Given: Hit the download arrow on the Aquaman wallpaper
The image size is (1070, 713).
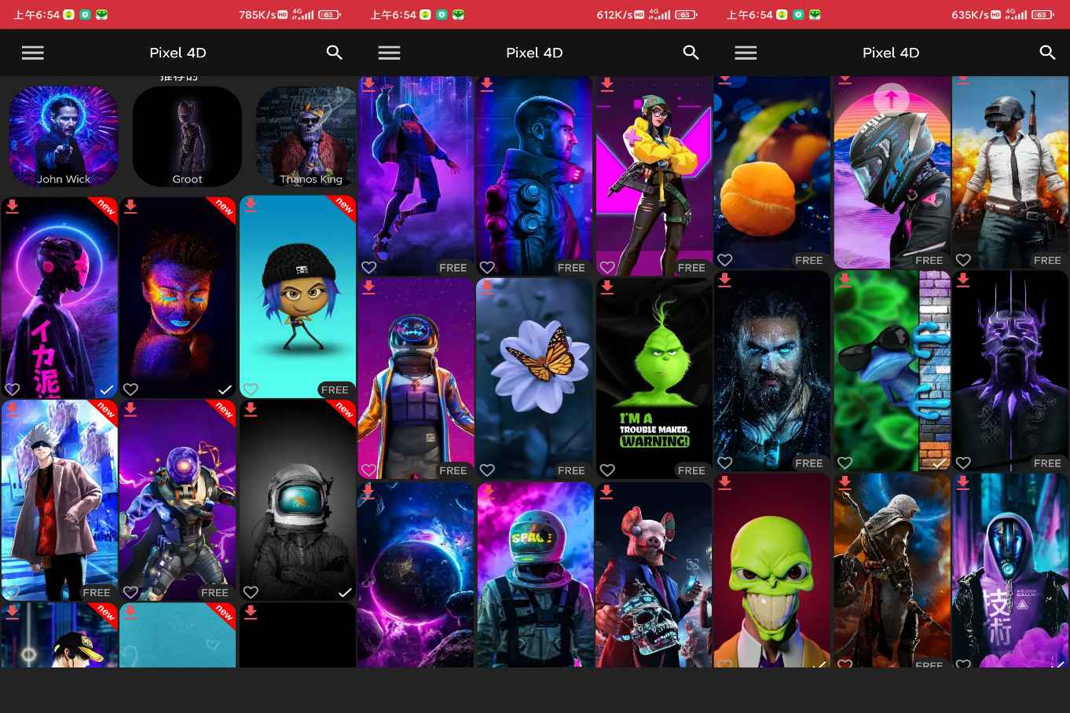Looking at the screenshot, I should point(725,280).
